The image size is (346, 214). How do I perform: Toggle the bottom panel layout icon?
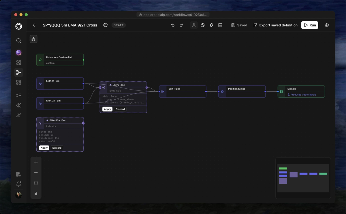click(220, 25)
